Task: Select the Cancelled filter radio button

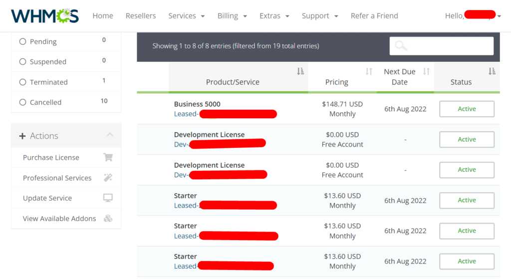Action: [22, 102]
